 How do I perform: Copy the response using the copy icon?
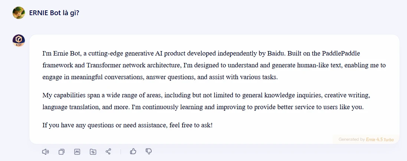pos(61,152)
